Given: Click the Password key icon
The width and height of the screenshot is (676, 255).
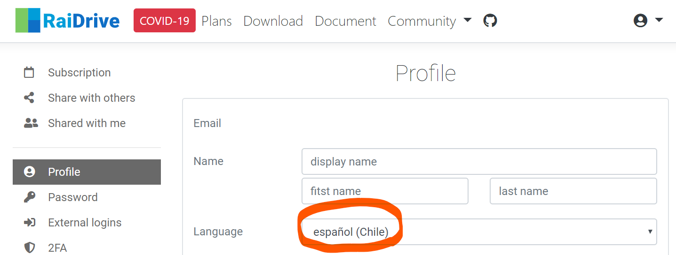Looking at the screenshot, I should point(29,197).
